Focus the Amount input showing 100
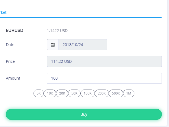This screenshot has width=169, height=127. [104, 78]
